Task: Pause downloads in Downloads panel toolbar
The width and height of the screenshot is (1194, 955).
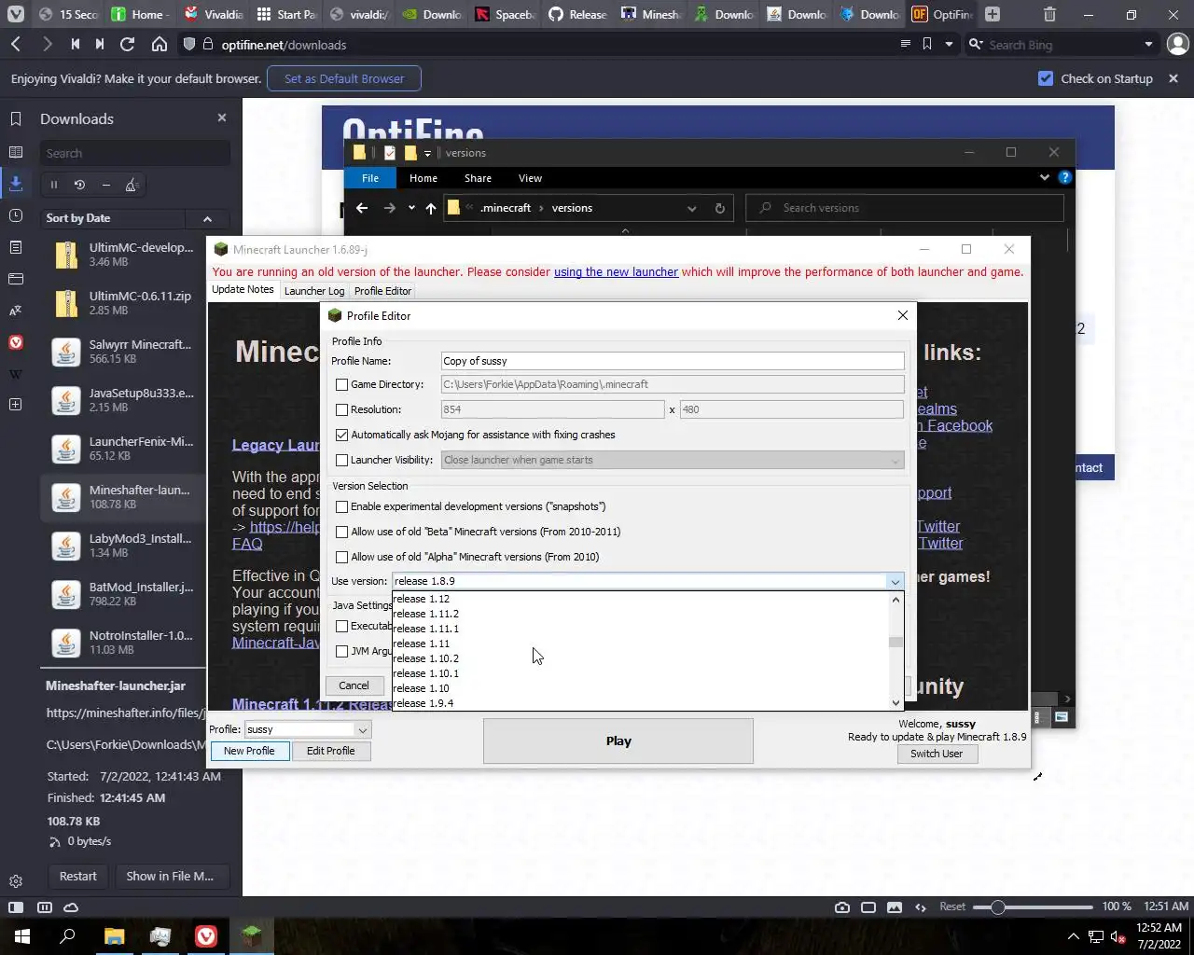Action: coord(54,185)
